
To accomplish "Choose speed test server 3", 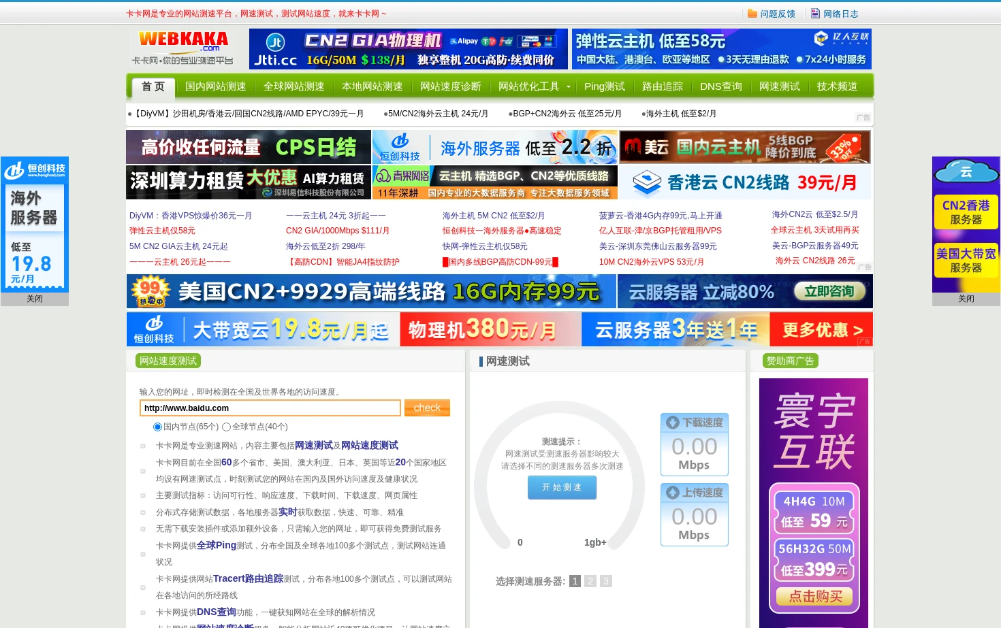I will (606, 581).
